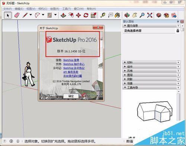Select the Orbit tool
Screen dimensions: 186x146
pyautogui.click(x=127, y=15)
